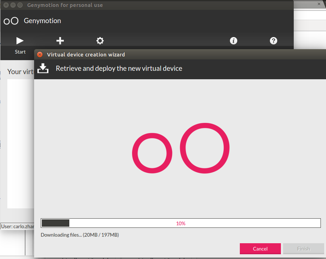Screen dimensions: 326x259
Task: Click the Start play icon in Genymotion toolbar
Action: 20,41
